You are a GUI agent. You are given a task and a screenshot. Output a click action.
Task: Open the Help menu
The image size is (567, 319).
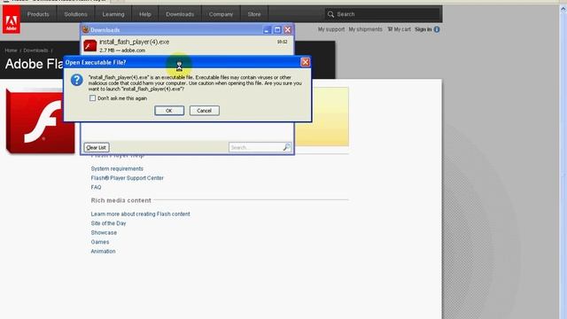tap(145, 14)
